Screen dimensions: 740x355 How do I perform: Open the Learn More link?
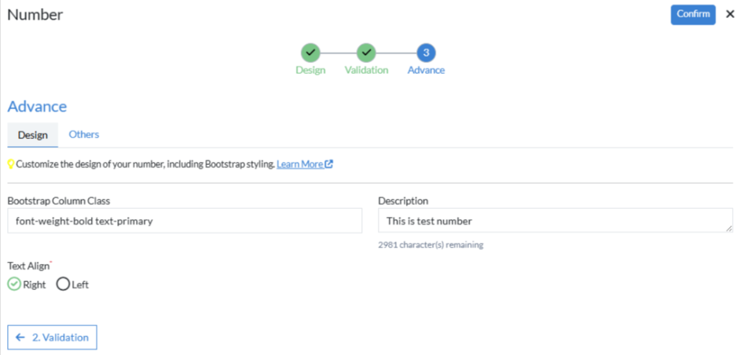(299, 164)
